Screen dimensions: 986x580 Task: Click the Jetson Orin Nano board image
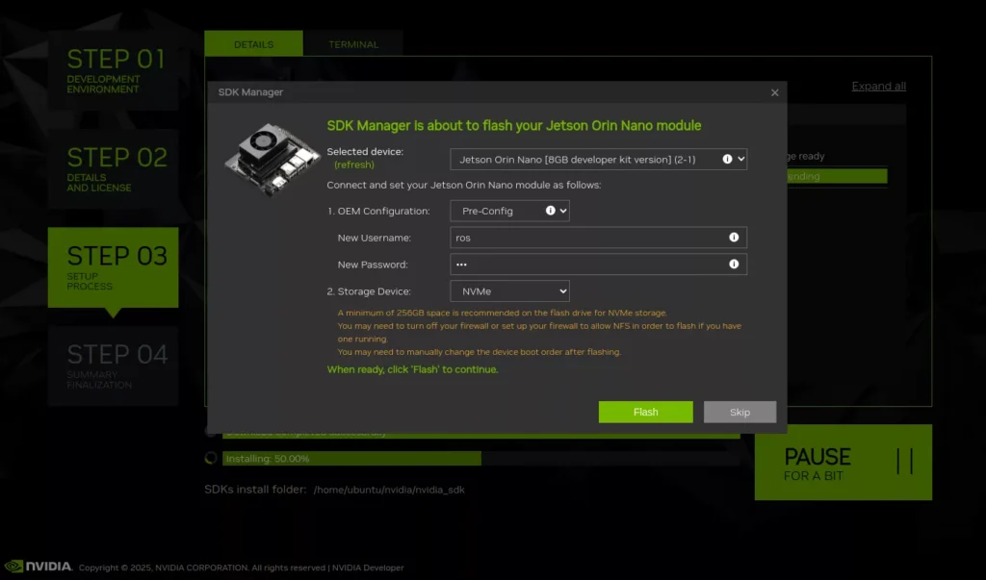(272, 160)
